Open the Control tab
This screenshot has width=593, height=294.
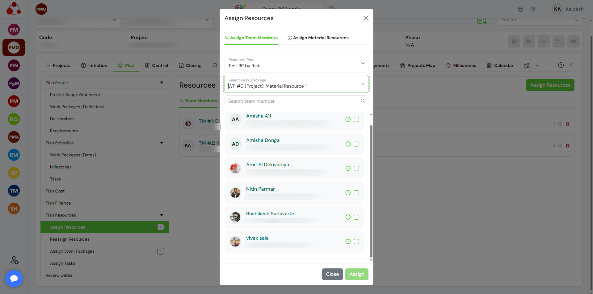(157, 65)
